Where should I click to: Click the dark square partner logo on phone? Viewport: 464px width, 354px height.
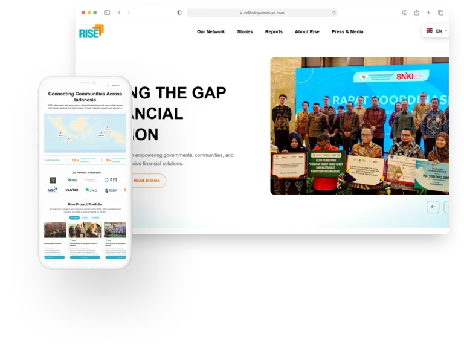pos(53,180)
